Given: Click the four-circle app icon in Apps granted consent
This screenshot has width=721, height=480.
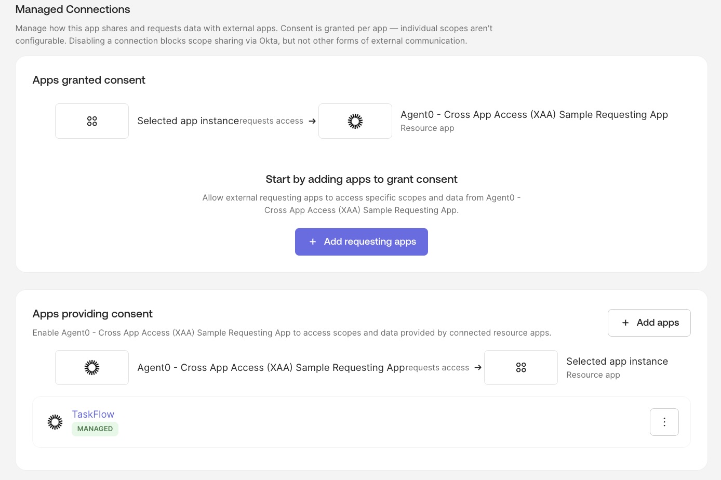Looking at the screenshot, I should (92, 121).
